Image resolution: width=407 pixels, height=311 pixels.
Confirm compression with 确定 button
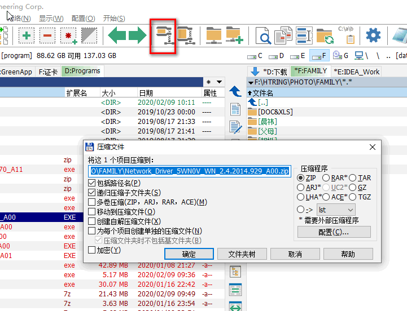pos(189,254)
